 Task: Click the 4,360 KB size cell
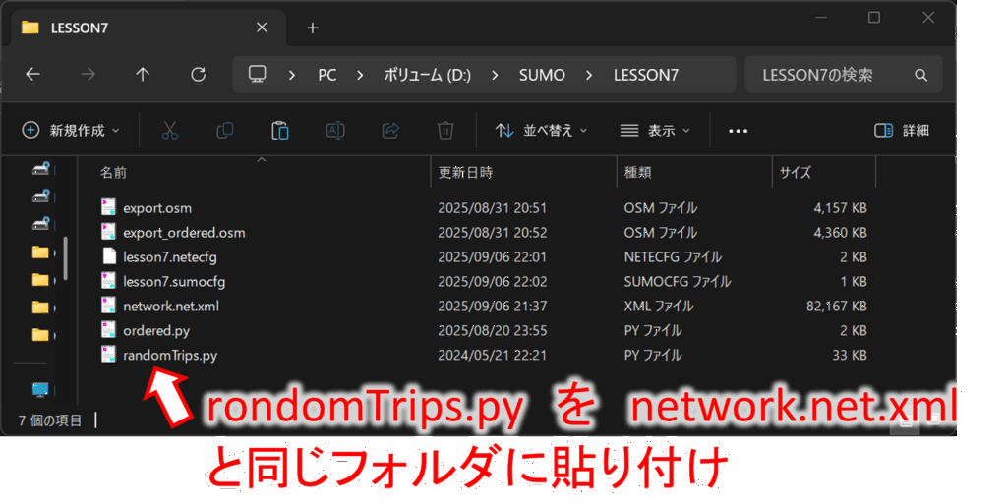[841, 232]
